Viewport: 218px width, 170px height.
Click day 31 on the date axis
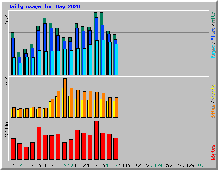pos(204,165)
